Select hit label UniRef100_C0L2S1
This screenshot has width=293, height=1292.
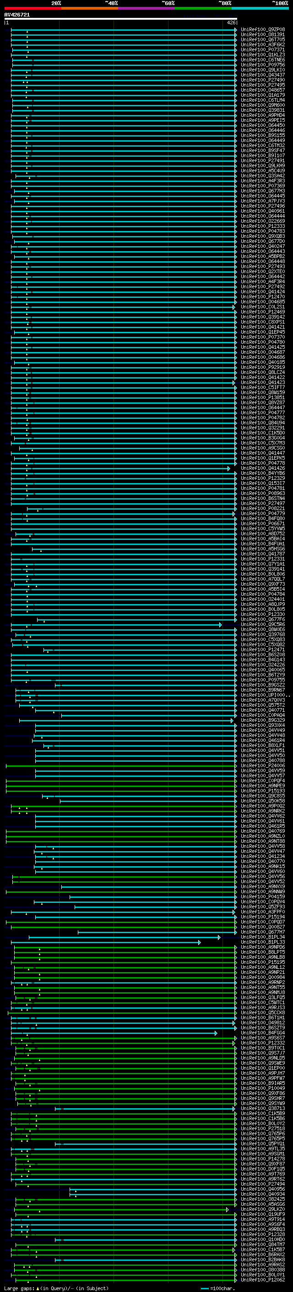262,307
